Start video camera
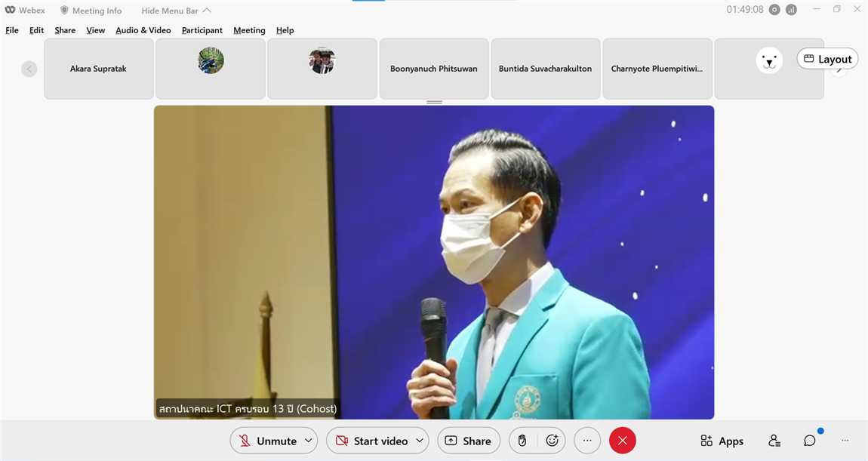Image resolution: width=868 pixels, height=461 pixels. [371, 441]
